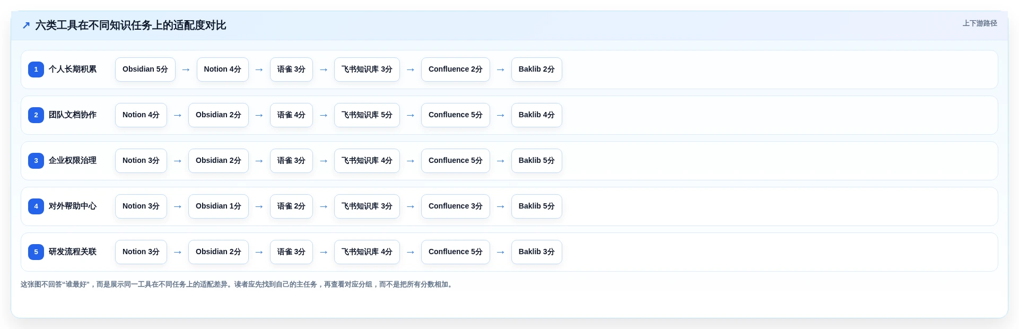Click Notion 3分 in 企业权限治理 row
The height and width of the screenshot is (329, 1019).
pyautogui.click(x=141, y=161)
